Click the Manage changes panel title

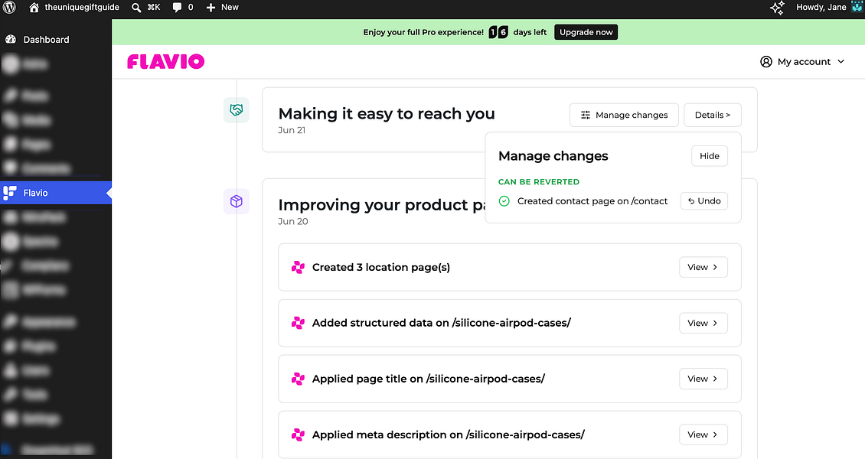(x=553, y=156)
